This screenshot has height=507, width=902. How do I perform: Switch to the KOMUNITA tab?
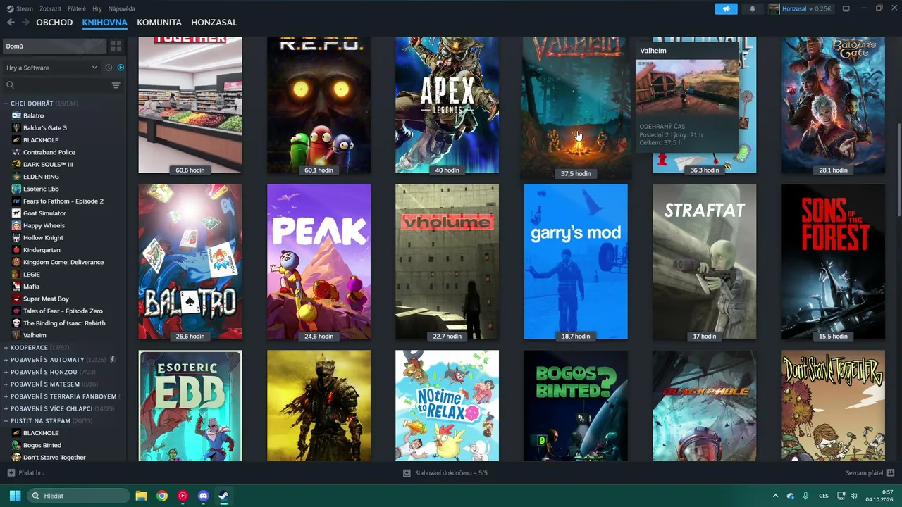pos(159,23)
